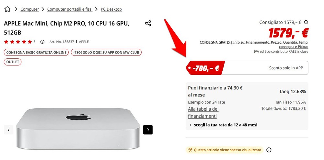
Task: Open info icon beside frequently viewed badge
Action: tap(269, 150)
